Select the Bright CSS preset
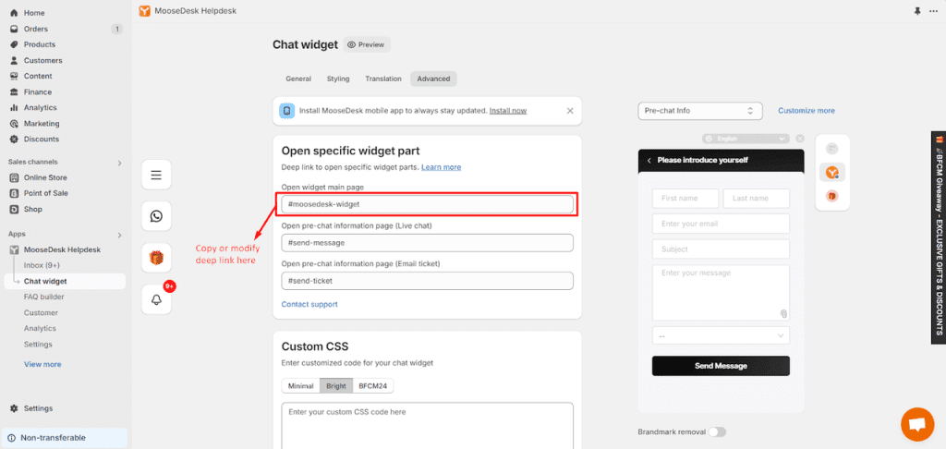 [x=336, y=385]
